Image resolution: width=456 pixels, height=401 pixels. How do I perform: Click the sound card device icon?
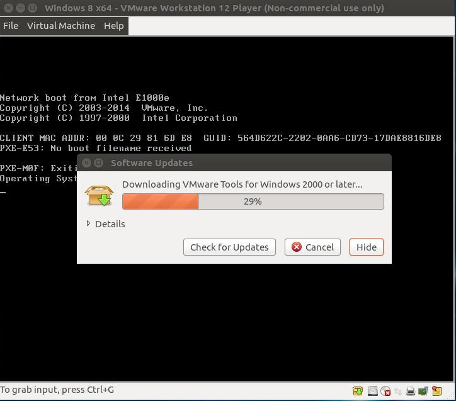coord(423,391)
